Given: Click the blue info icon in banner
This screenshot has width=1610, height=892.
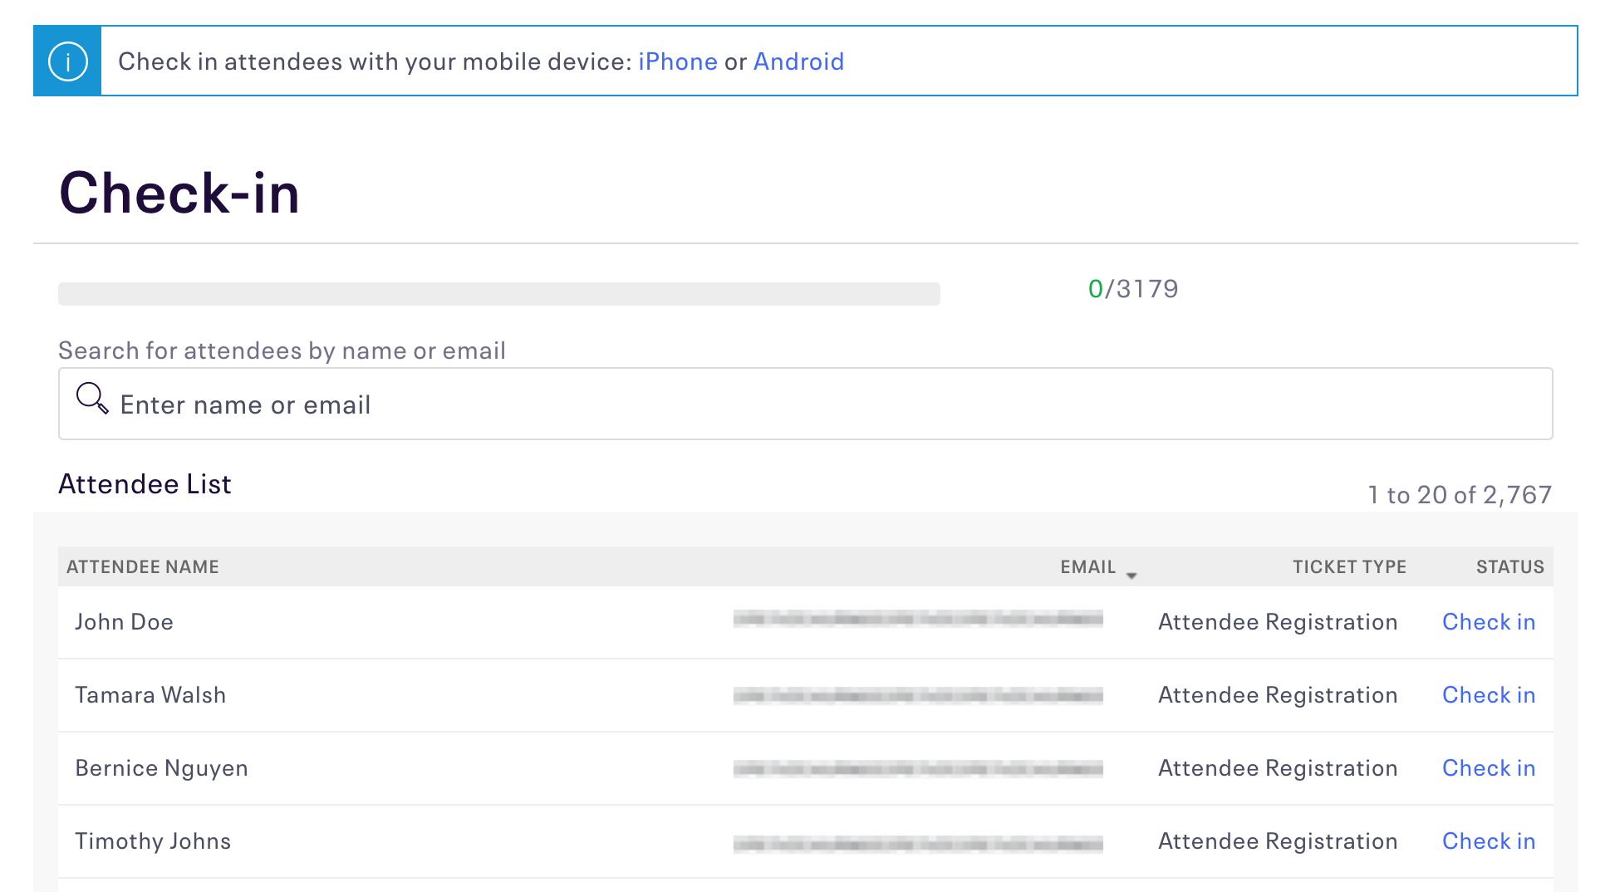Looking at the screenshot, I should pos(67,61).
